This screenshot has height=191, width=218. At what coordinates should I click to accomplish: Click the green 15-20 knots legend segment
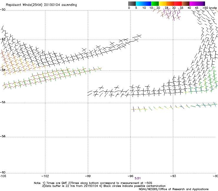[x=155, y=4]
